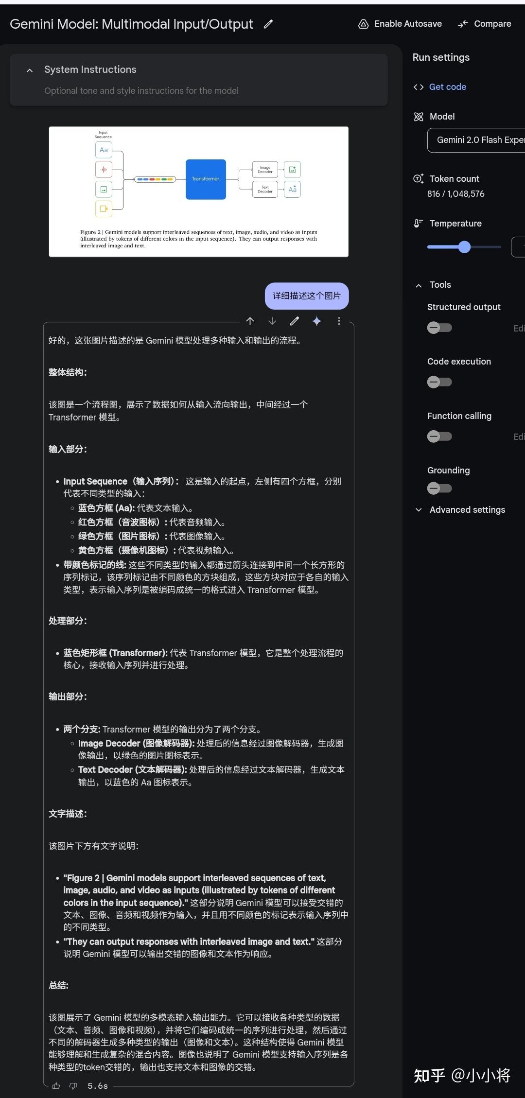525x1098 pixels.
Task: Click the response time 5.6s
Action: click(x=98, y=1086)
